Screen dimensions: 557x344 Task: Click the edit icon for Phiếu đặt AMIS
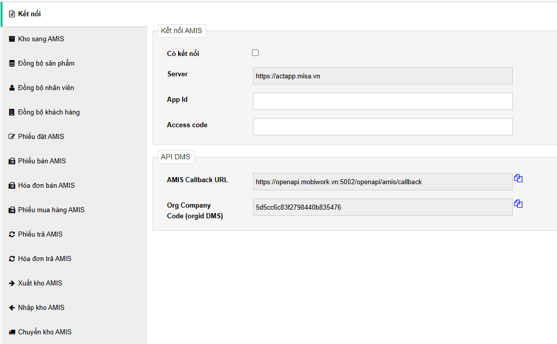coord(12,137)
